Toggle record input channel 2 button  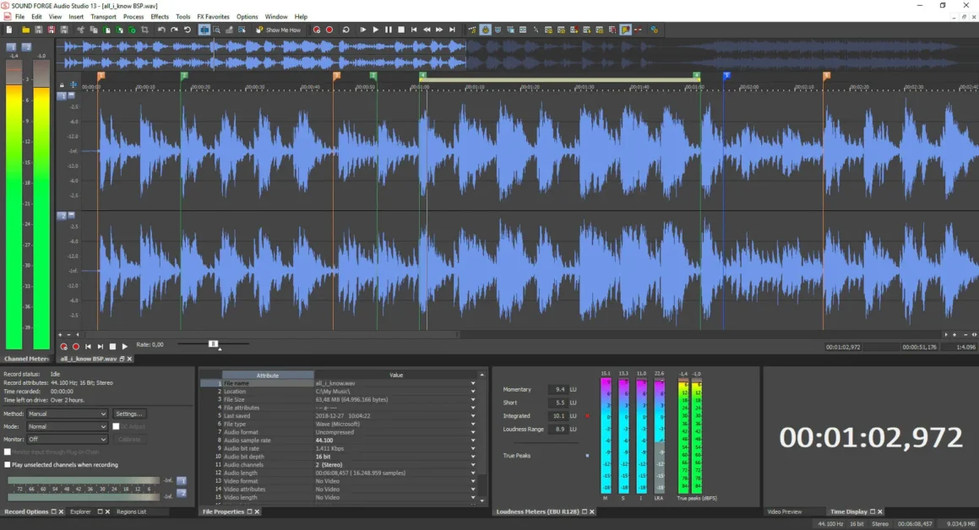point(181,491)
